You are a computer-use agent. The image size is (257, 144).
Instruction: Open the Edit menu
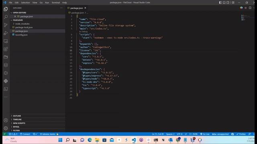point(16,3)
